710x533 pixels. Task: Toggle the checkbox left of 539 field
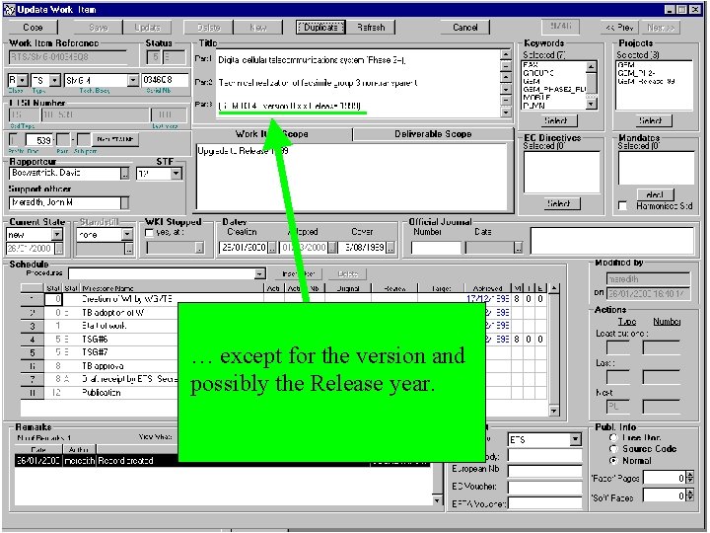coord(14,139)
